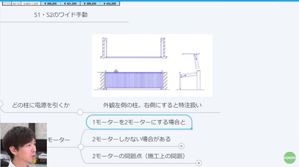Click the move cursor handle on the drawing

click(116, 71)
